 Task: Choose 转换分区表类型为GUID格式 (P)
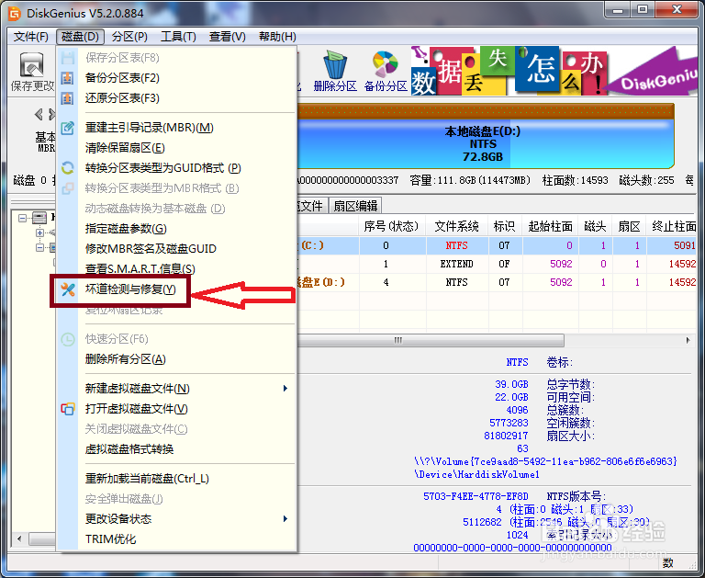pyautogui.click(x=163, y=168)
